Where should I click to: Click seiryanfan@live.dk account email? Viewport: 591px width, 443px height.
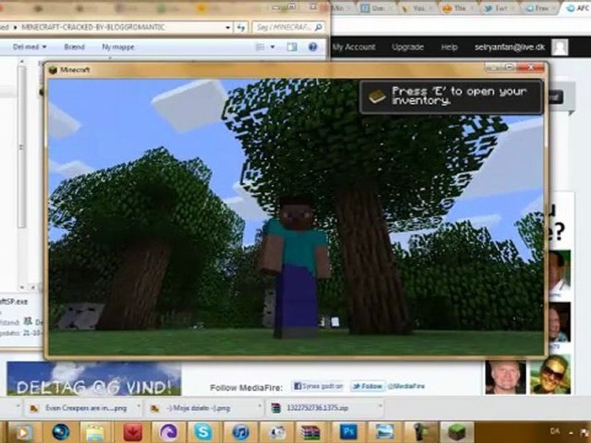tap(510, 47)
